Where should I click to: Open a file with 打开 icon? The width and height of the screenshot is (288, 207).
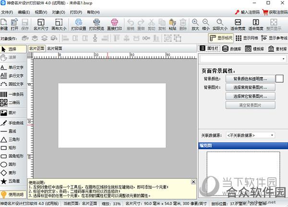[14, 24]
